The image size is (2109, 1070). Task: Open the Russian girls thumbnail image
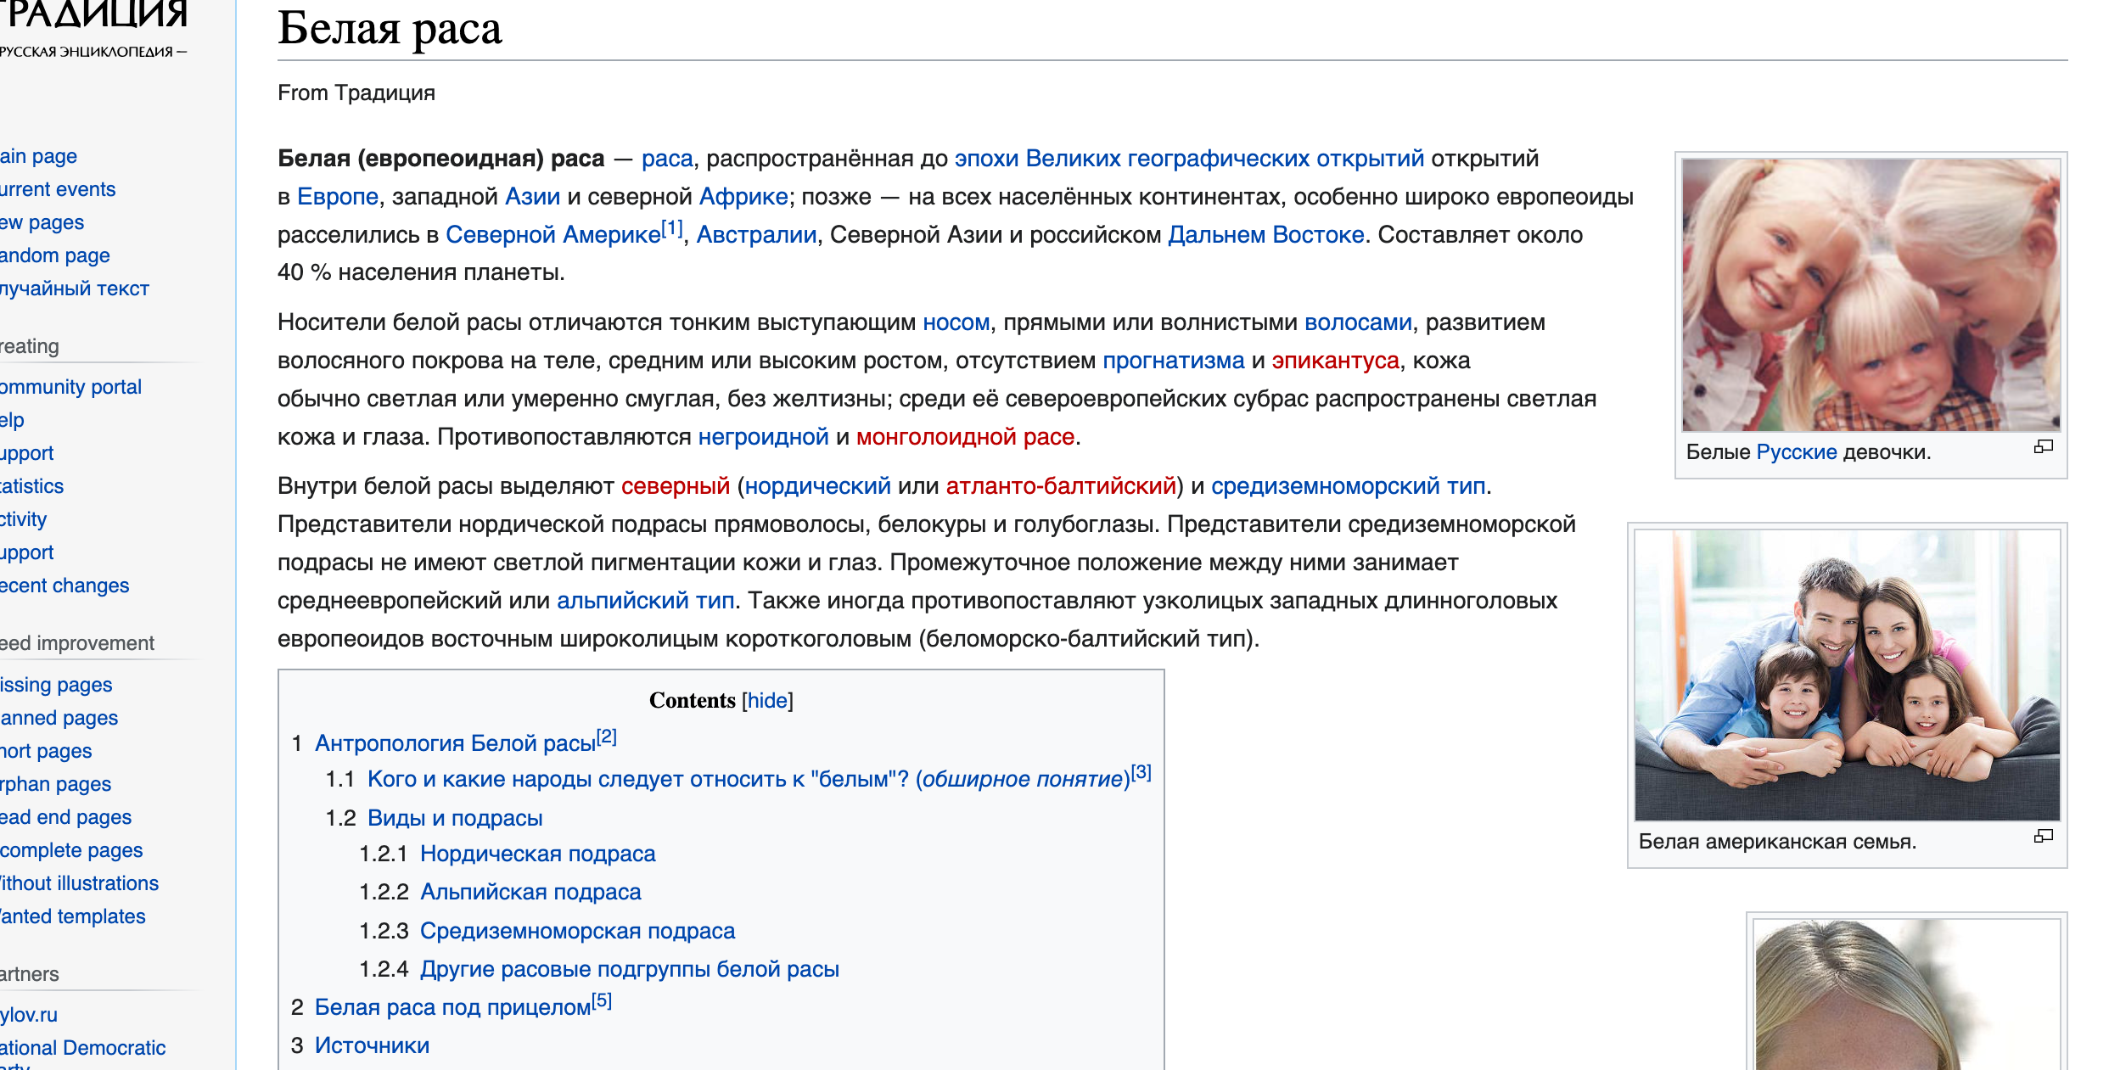(x=1871, y=294)
